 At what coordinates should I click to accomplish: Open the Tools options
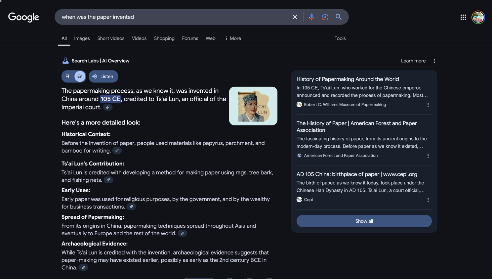click(x=340, y=38)
